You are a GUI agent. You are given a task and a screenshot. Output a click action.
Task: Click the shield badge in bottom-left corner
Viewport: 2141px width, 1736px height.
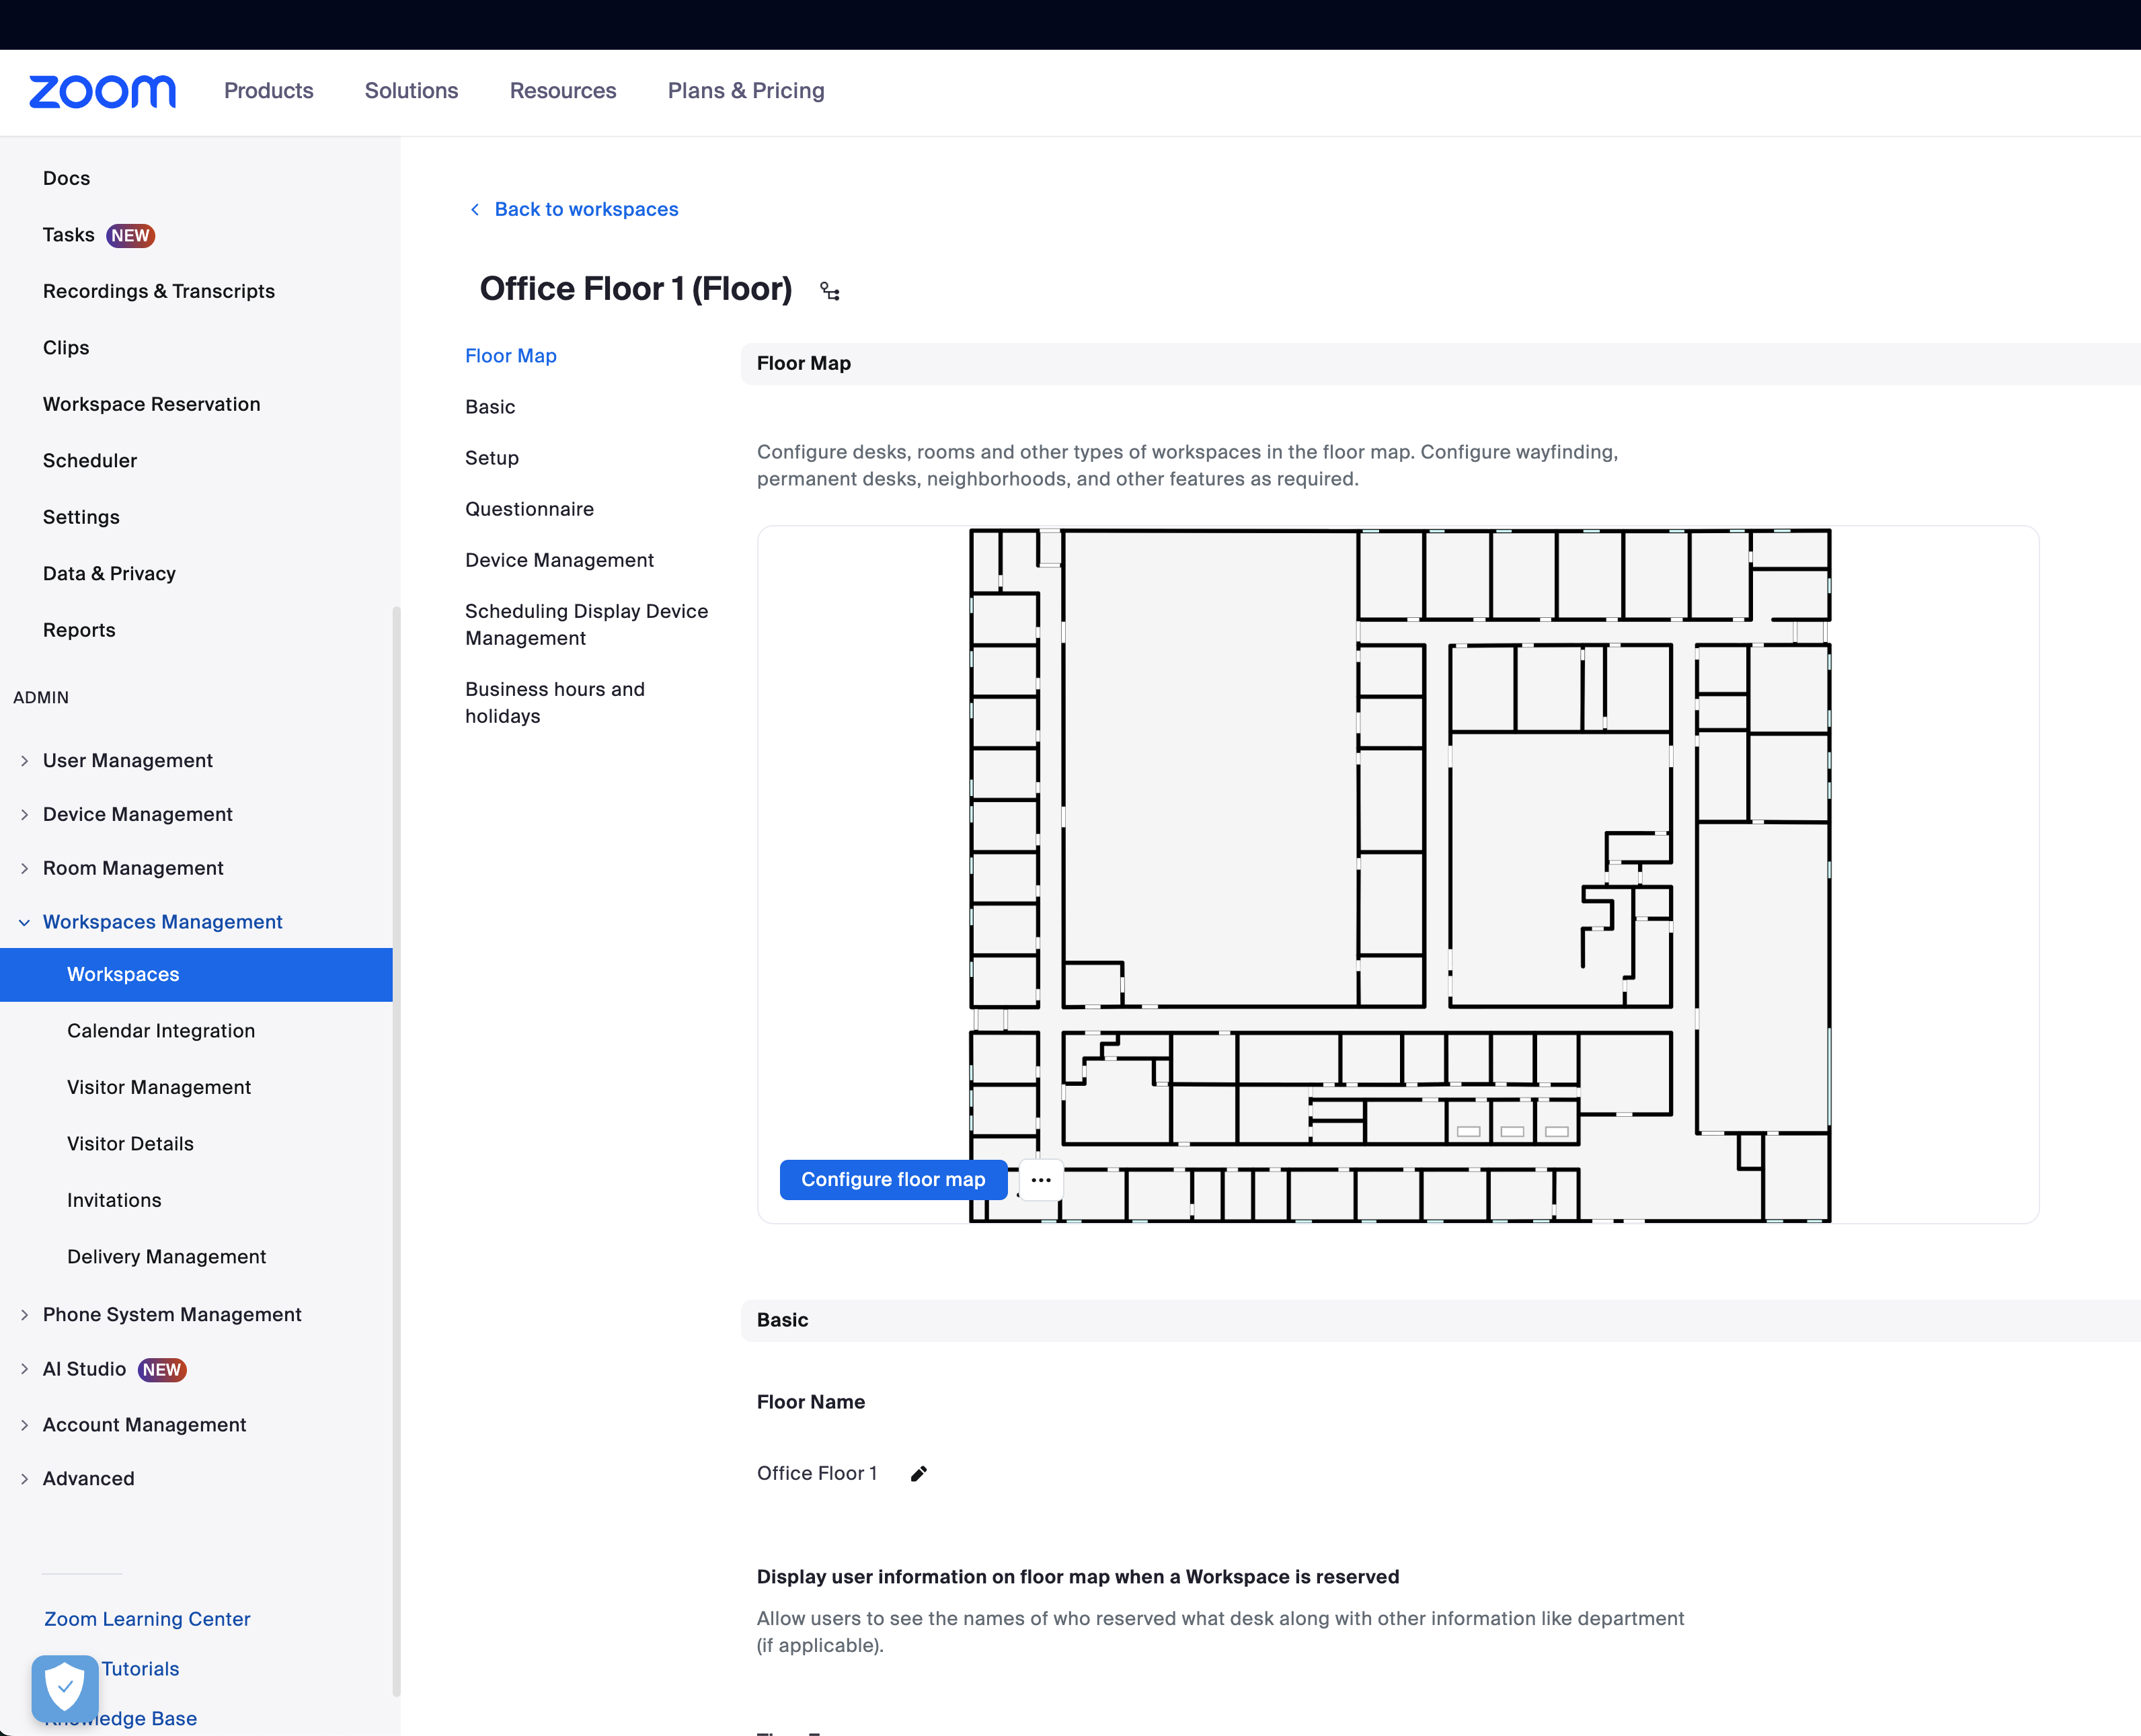(64, 1688)
